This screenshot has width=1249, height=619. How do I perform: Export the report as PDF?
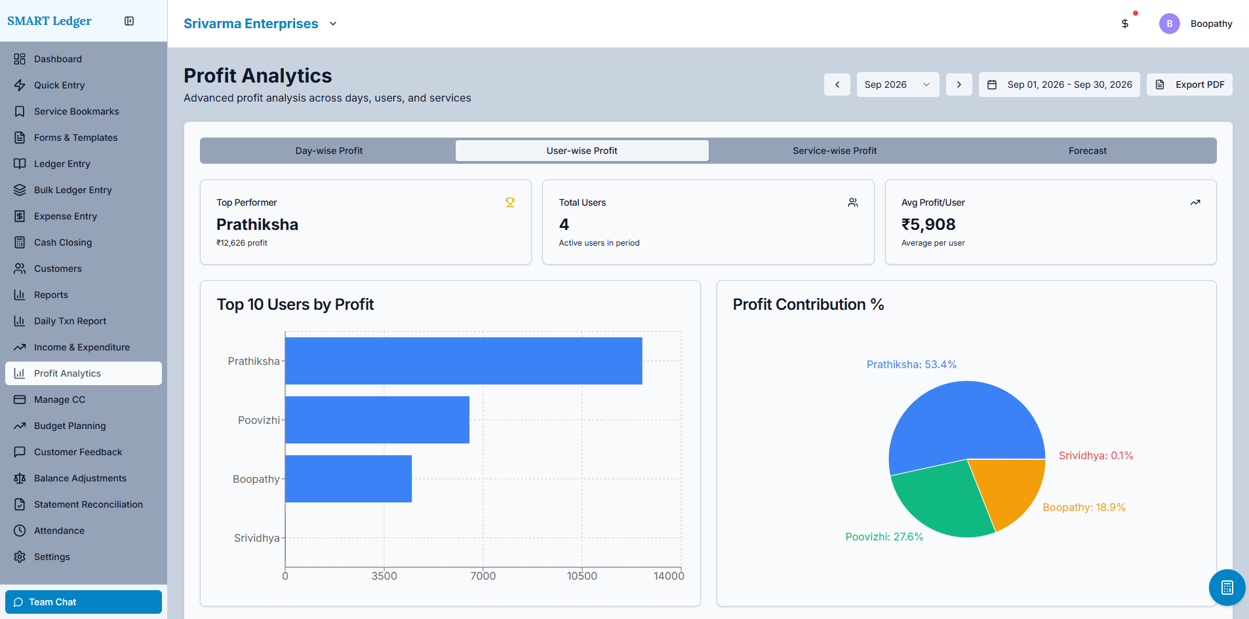(x=1189, y=84)
